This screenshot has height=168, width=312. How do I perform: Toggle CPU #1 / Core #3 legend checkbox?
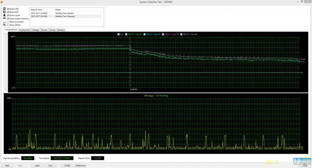click(163, 34)
